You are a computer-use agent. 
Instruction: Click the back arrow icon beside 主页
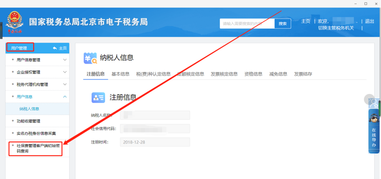click(55, 48)
